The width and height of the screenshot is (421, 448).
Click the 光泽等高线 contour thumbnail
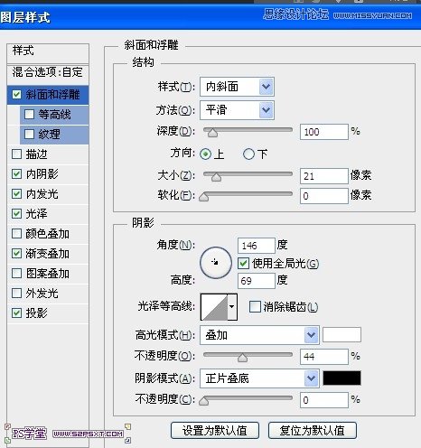coord(214,307)
